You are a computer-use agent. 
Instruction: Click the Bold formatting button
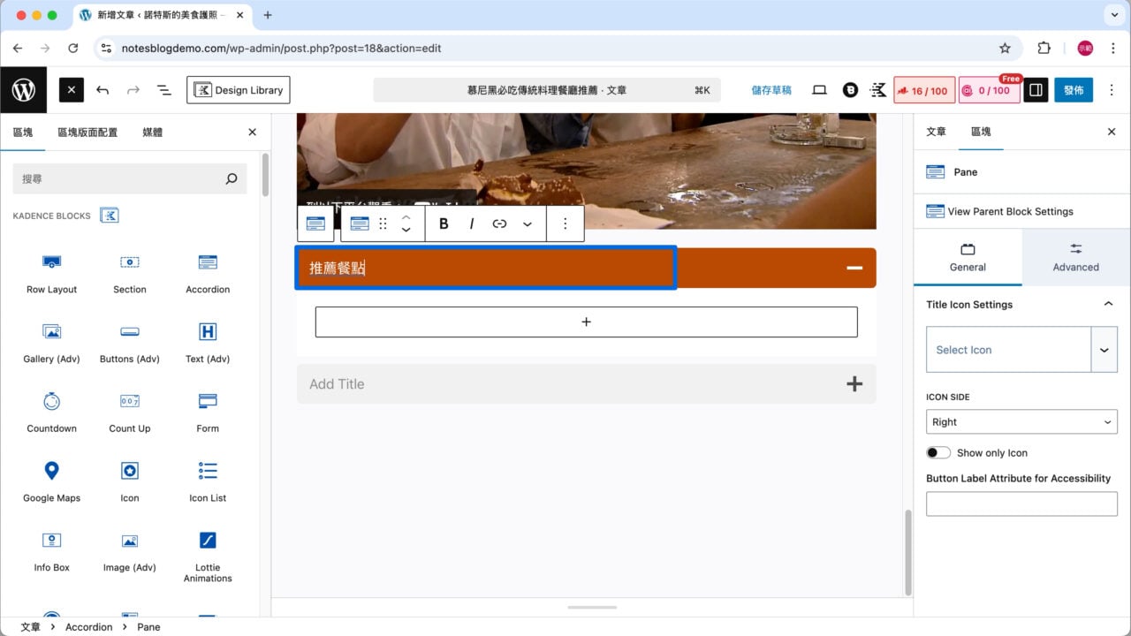444,223
